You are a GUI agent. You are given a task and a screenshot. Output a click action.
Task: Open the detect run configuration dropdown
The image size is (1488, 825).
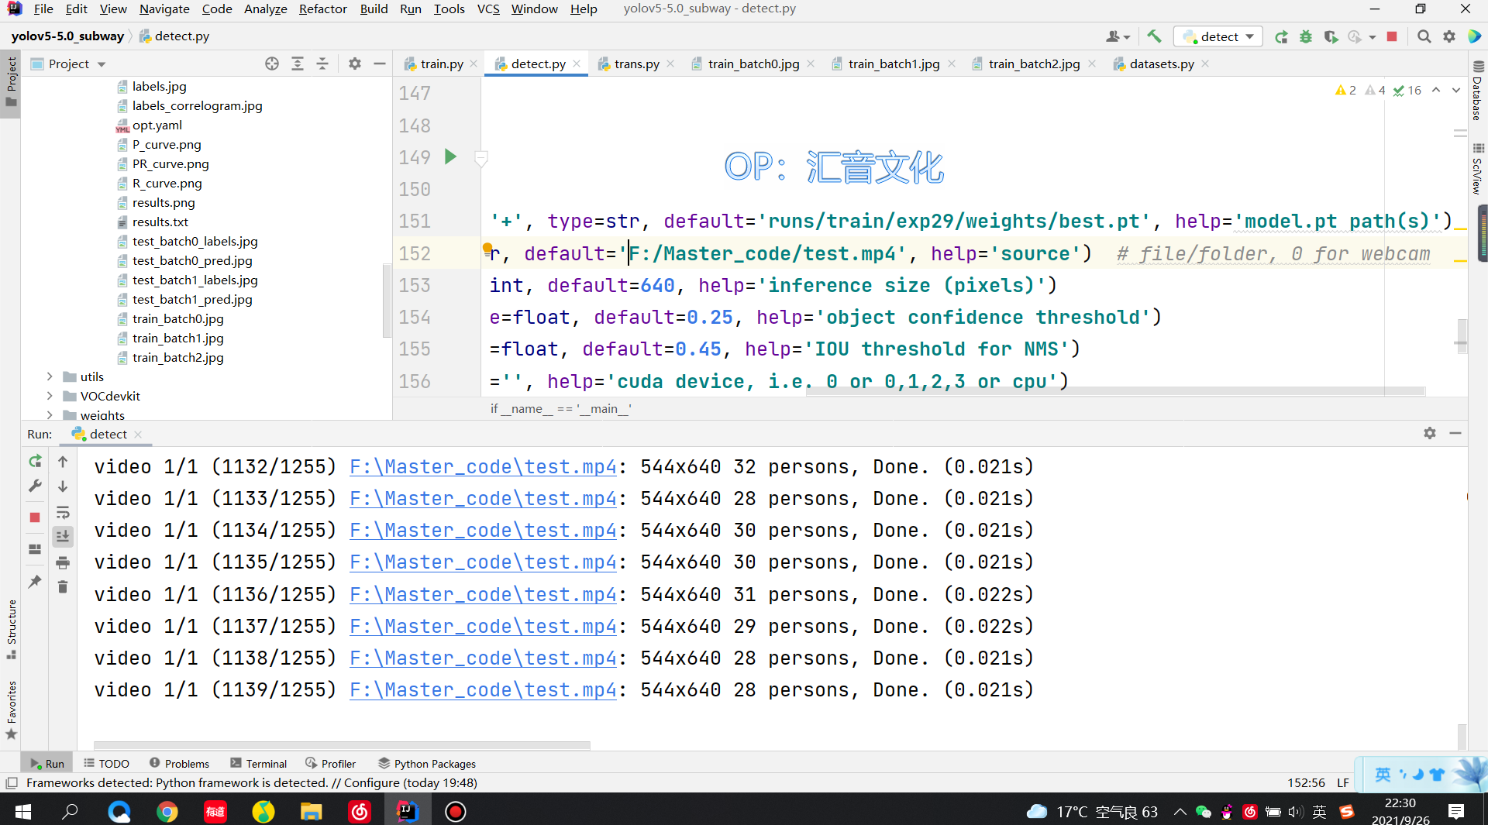(1218, 36)
